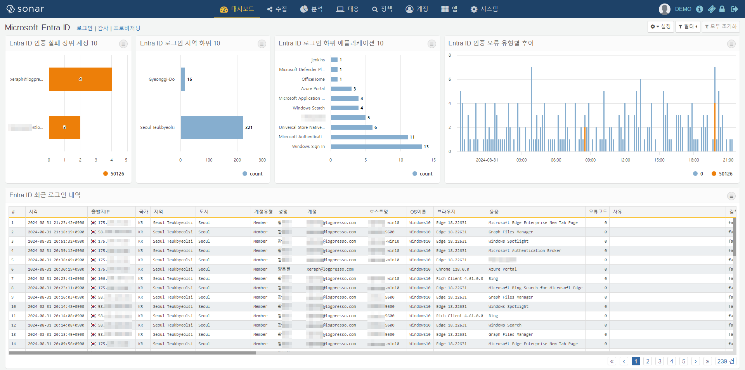Click the lock icon in header

(722, 9)
